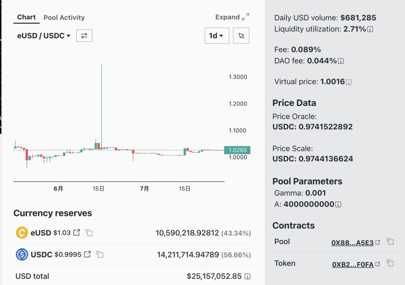Copy the USDC token address
The width and height of the screenshot is (405, 285).
[x=100, y=255]
